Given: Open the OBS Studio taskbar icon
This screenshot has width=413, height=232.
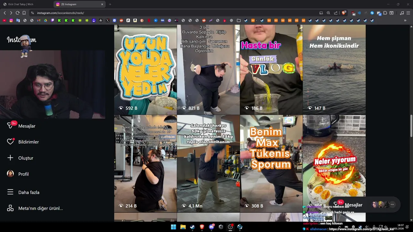Looking at the screenshot, I should coord(230,227).
